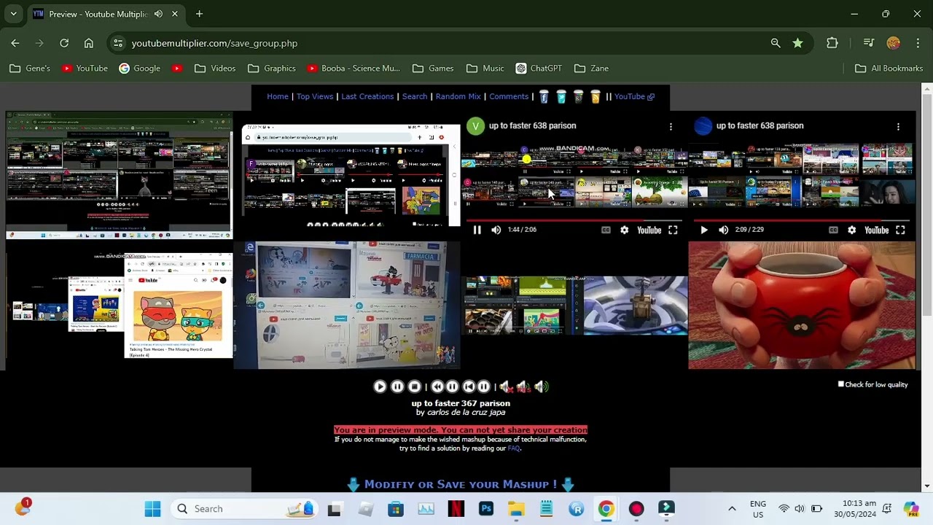The width and height of the screenshot is (933, 525).
Task: Go to Last Creations
Action: click(x=367, y=96)
